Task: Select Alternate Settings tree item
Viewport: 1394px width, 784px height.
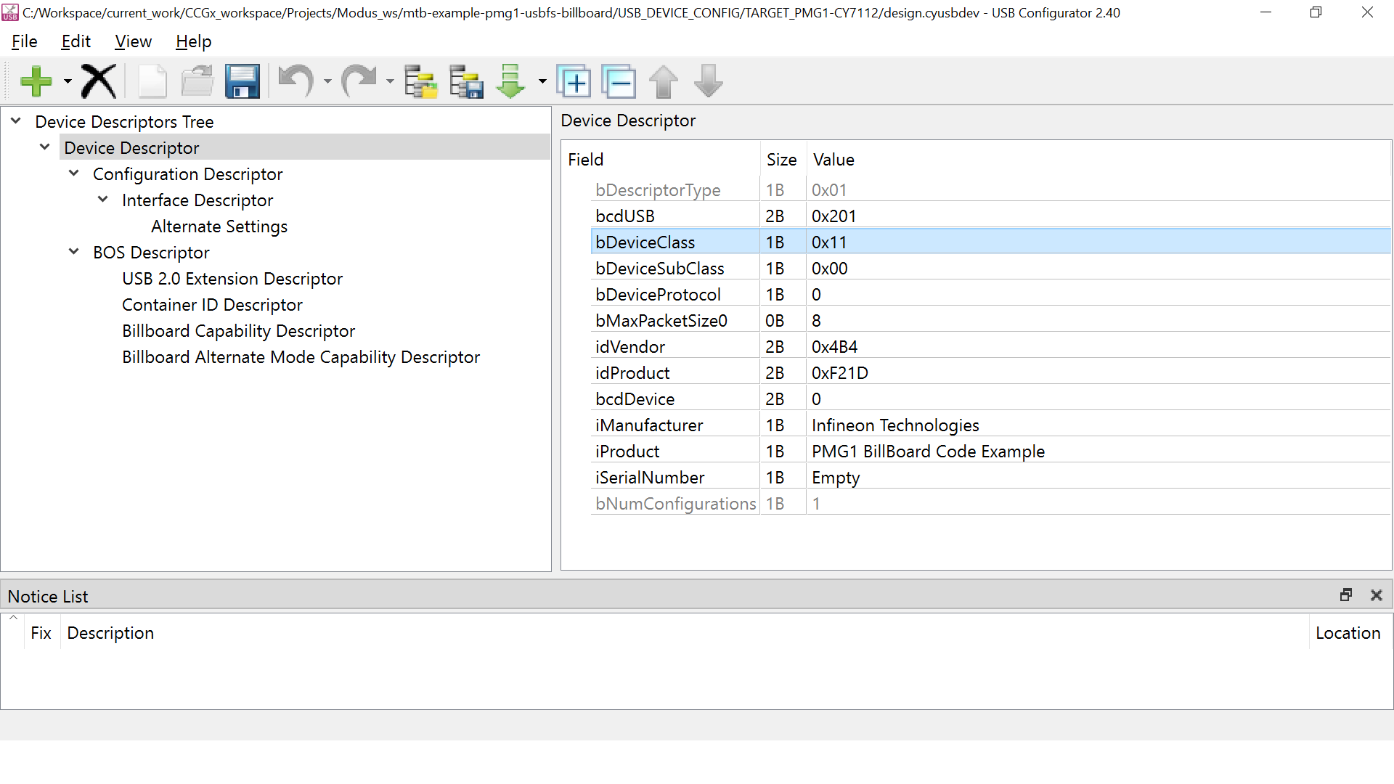Action: tap(219, 226)
